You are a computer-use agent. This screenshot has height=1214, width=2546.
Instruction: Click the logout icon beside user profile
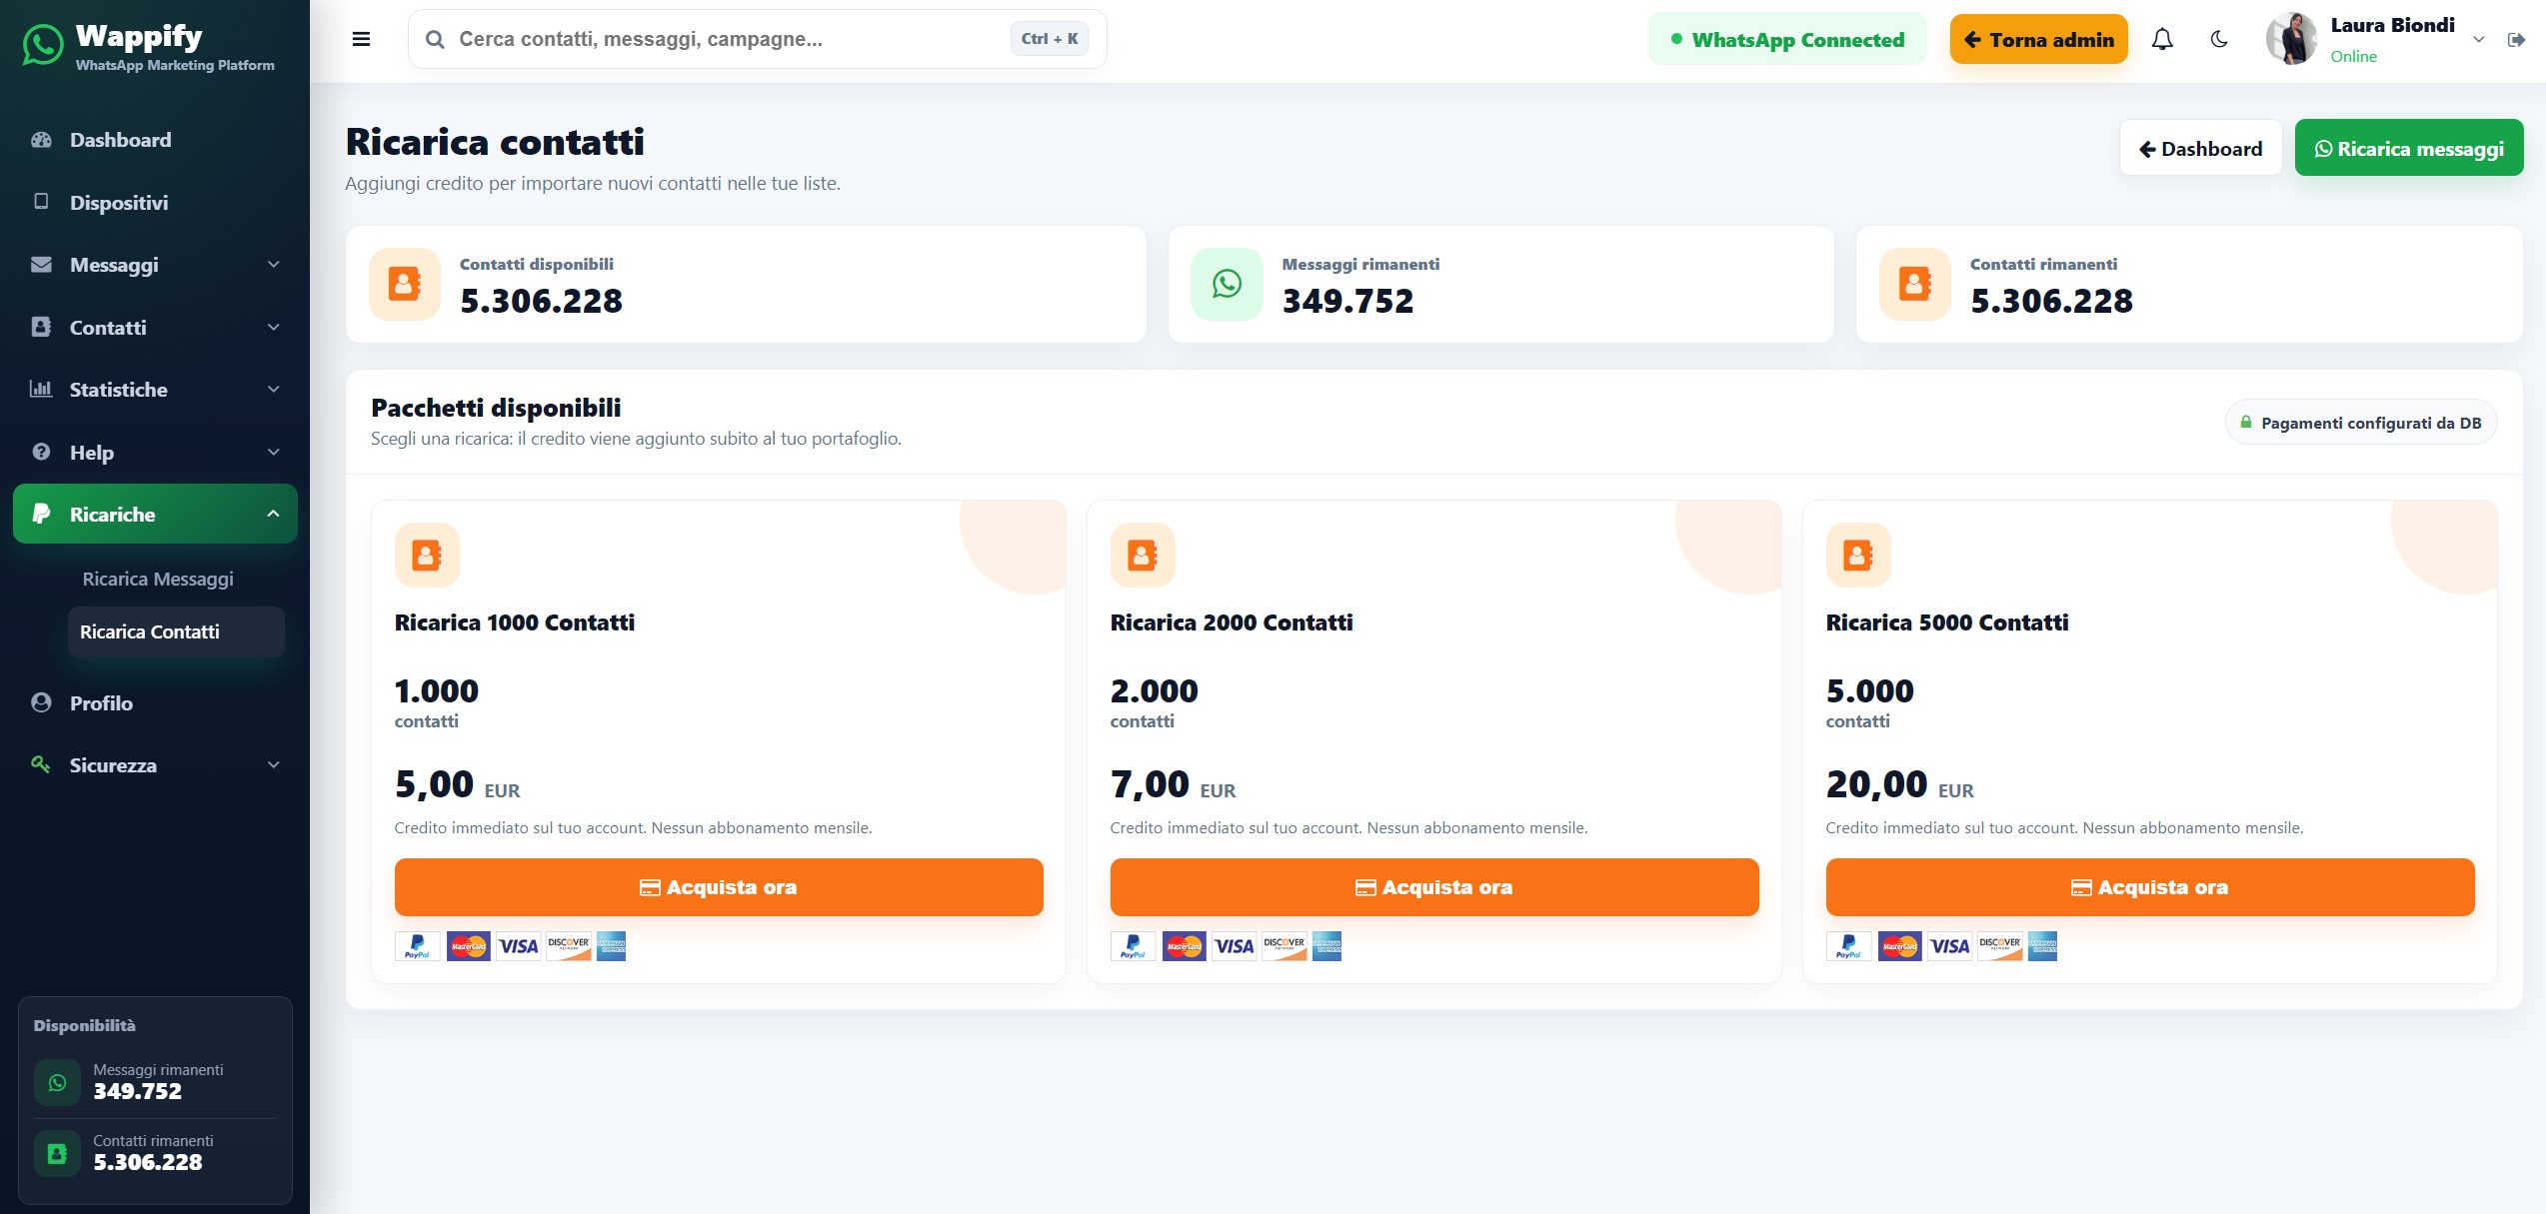click(x=2516, y=40)
